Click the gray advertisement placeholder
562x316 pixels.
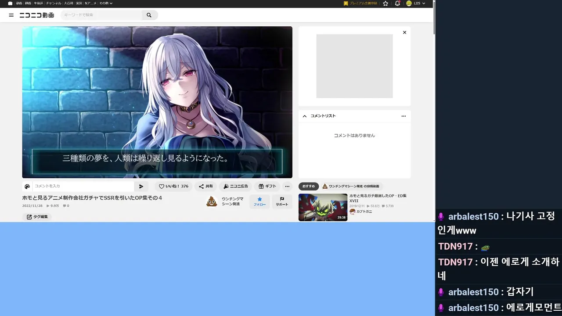pyautogui.click(x=354, y=66)
